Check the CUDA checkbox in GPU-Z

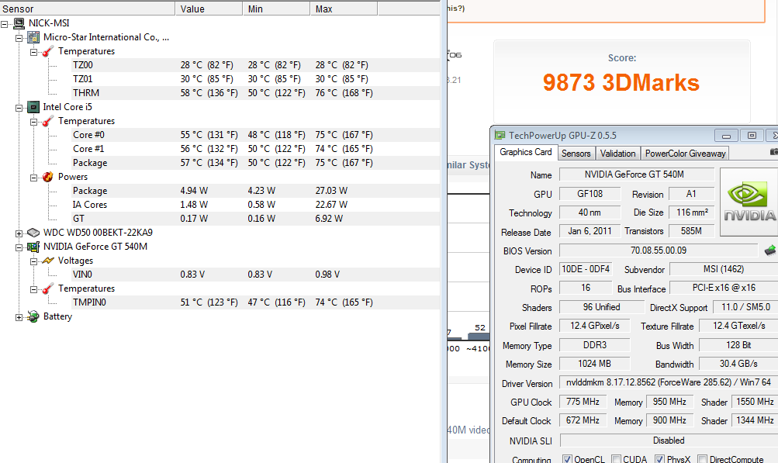616,459
